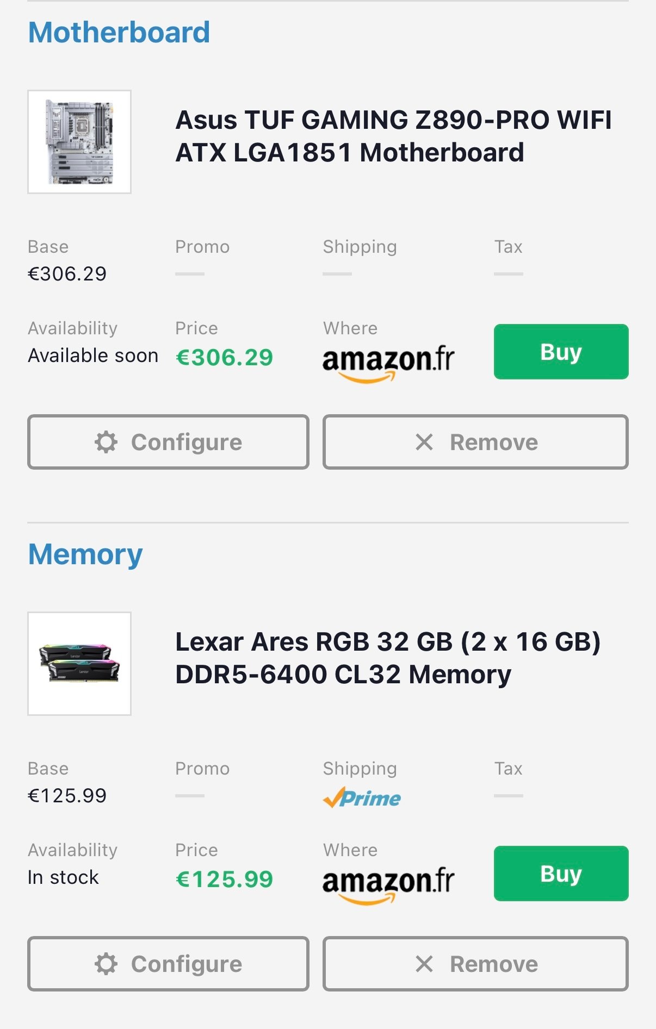
Task: Click the green €306.29 price link
Action: tap(224, 357)
